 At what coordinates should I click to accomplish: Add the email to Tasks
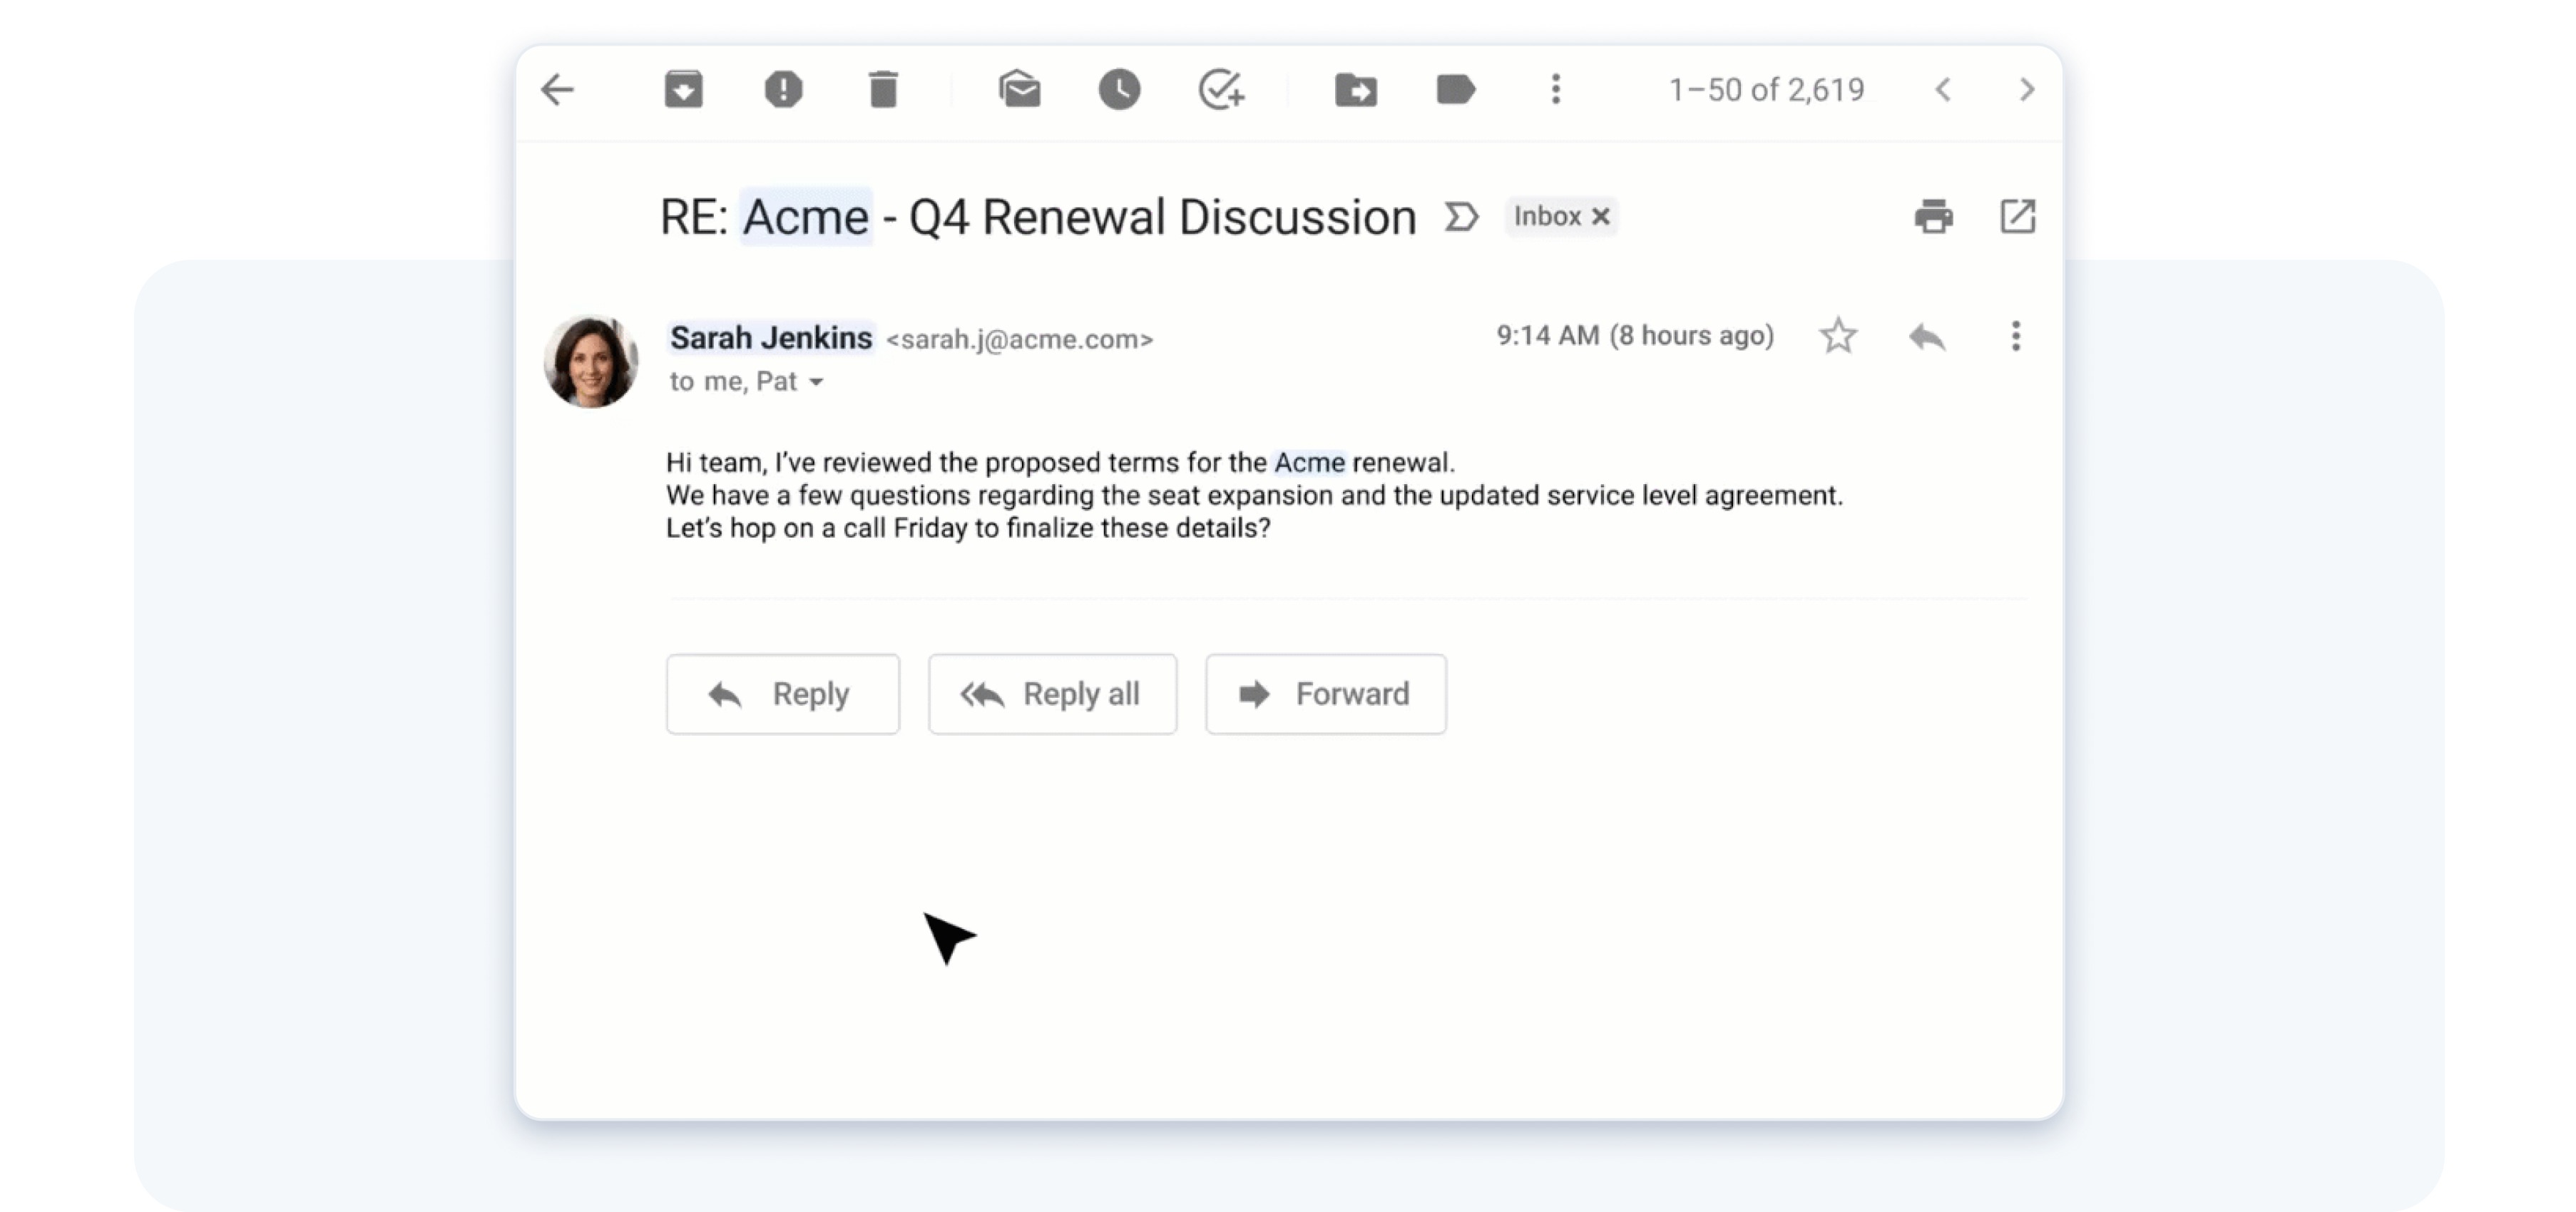pyautogui.click(x=1221, y=89)
